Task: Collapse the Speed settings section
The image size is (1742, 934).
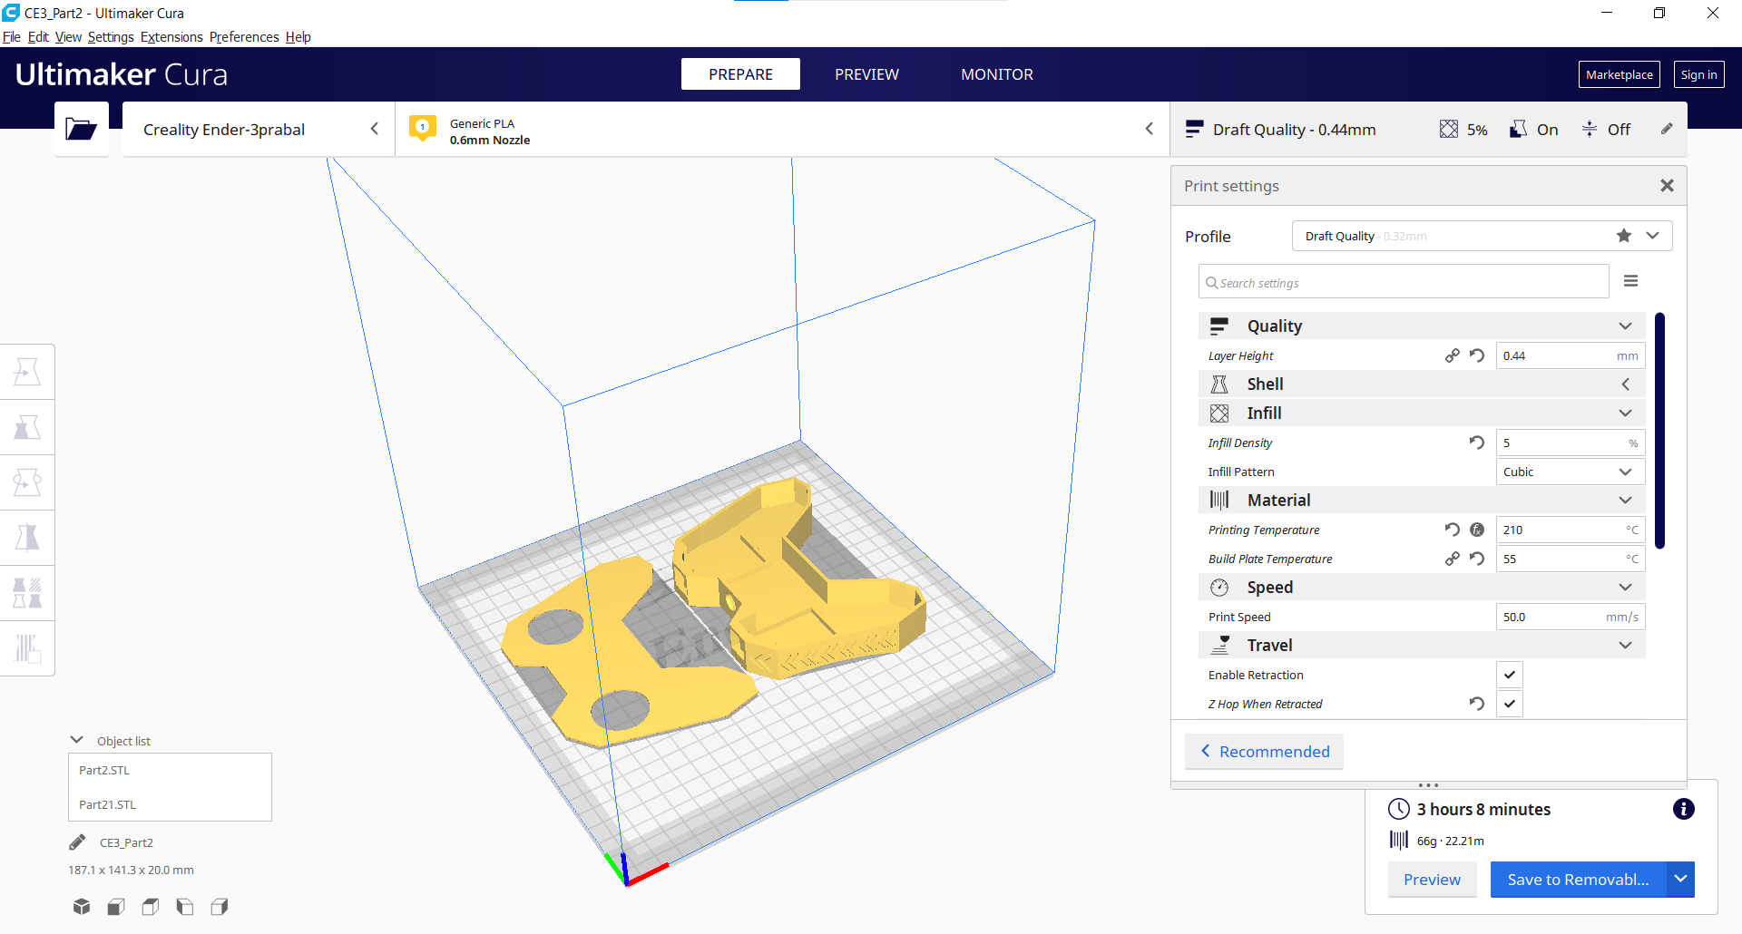Action: [1422, 587]
